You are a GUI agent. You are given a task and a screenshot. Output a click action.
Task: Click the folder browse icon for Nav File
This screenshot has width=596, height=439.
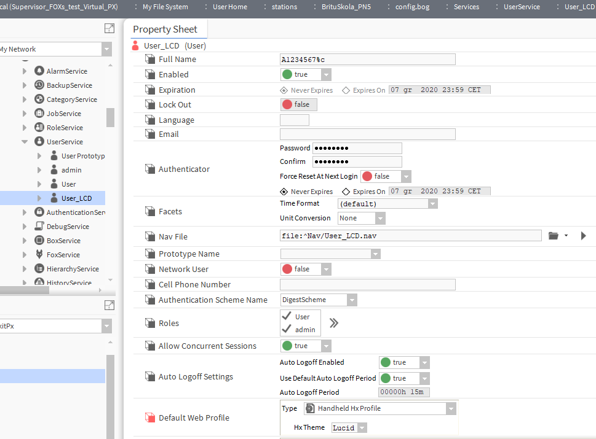[553, 236]
